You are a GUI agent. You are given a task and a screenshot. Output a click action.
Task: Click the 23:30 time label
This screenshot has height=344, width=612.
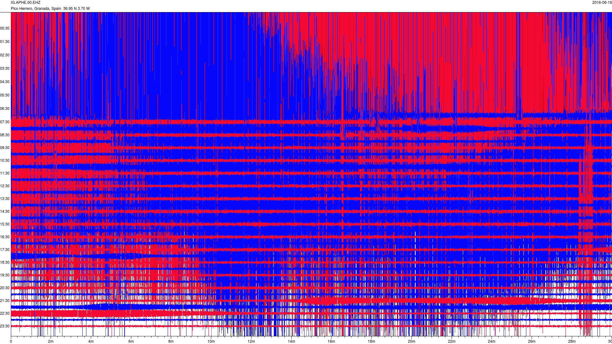[x=5, y=326]
